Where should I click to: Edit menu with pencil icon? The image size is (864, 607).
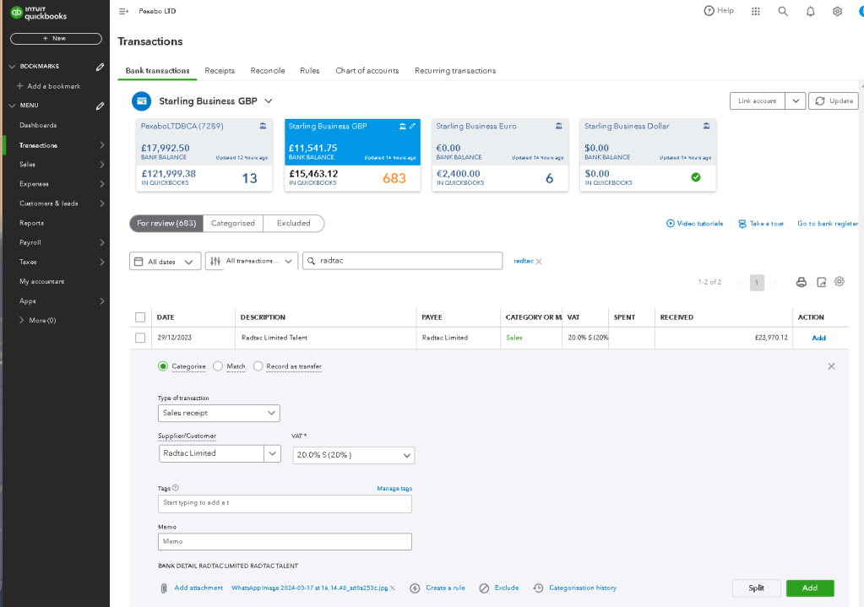pyautogui.click(x=100, y=106)
